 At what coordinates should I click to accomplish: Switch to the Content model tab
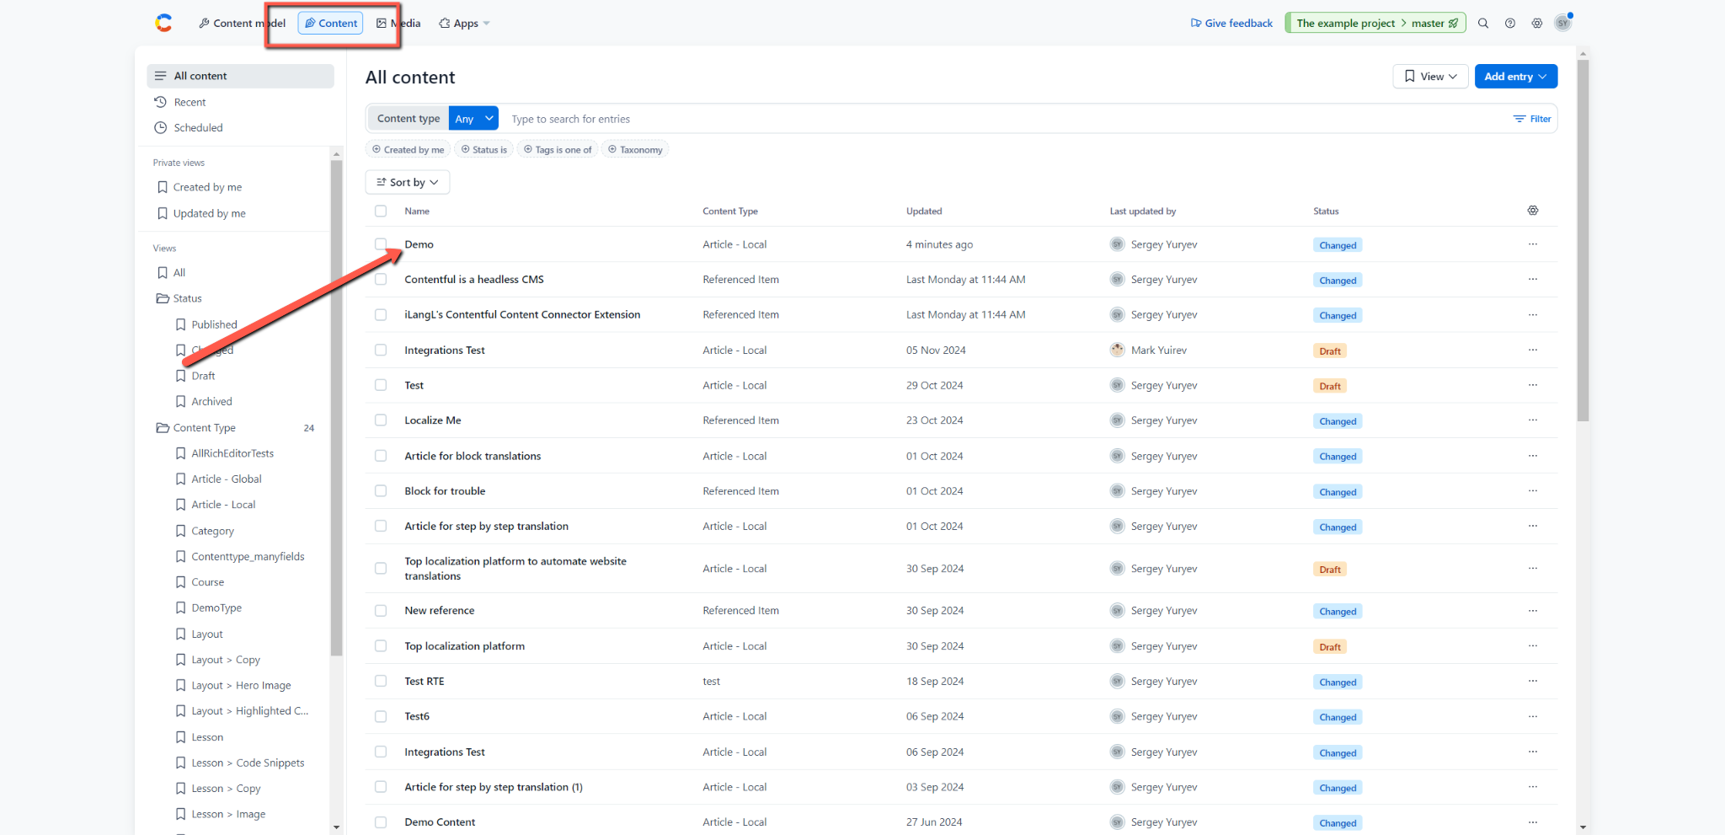[x=243, y=24]
